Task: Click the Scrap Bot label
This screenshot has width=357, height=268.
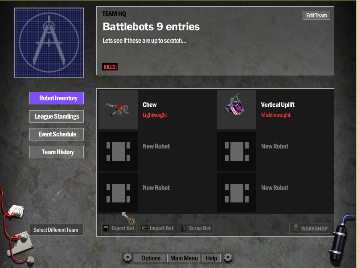Action: tap(200, 228)
